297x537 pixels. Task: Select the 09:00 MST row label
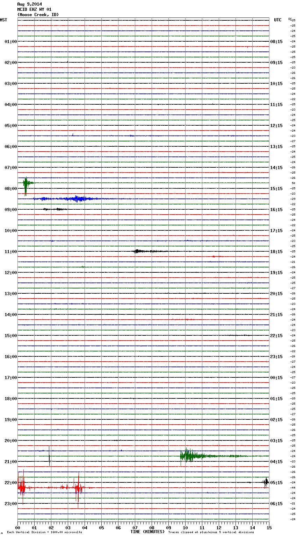pyautogui.click(x=11, y=210)
